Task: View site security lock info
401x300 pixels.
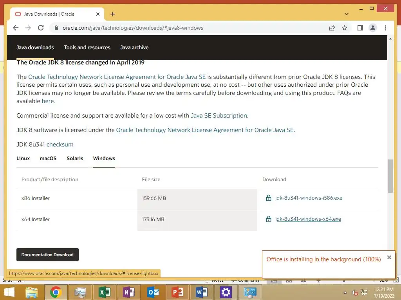Action: [x=56, y=28]
